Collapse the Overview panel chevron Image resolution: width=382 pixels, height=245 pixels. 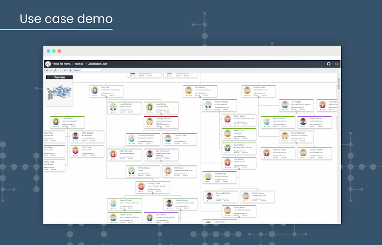pos(49,77)
